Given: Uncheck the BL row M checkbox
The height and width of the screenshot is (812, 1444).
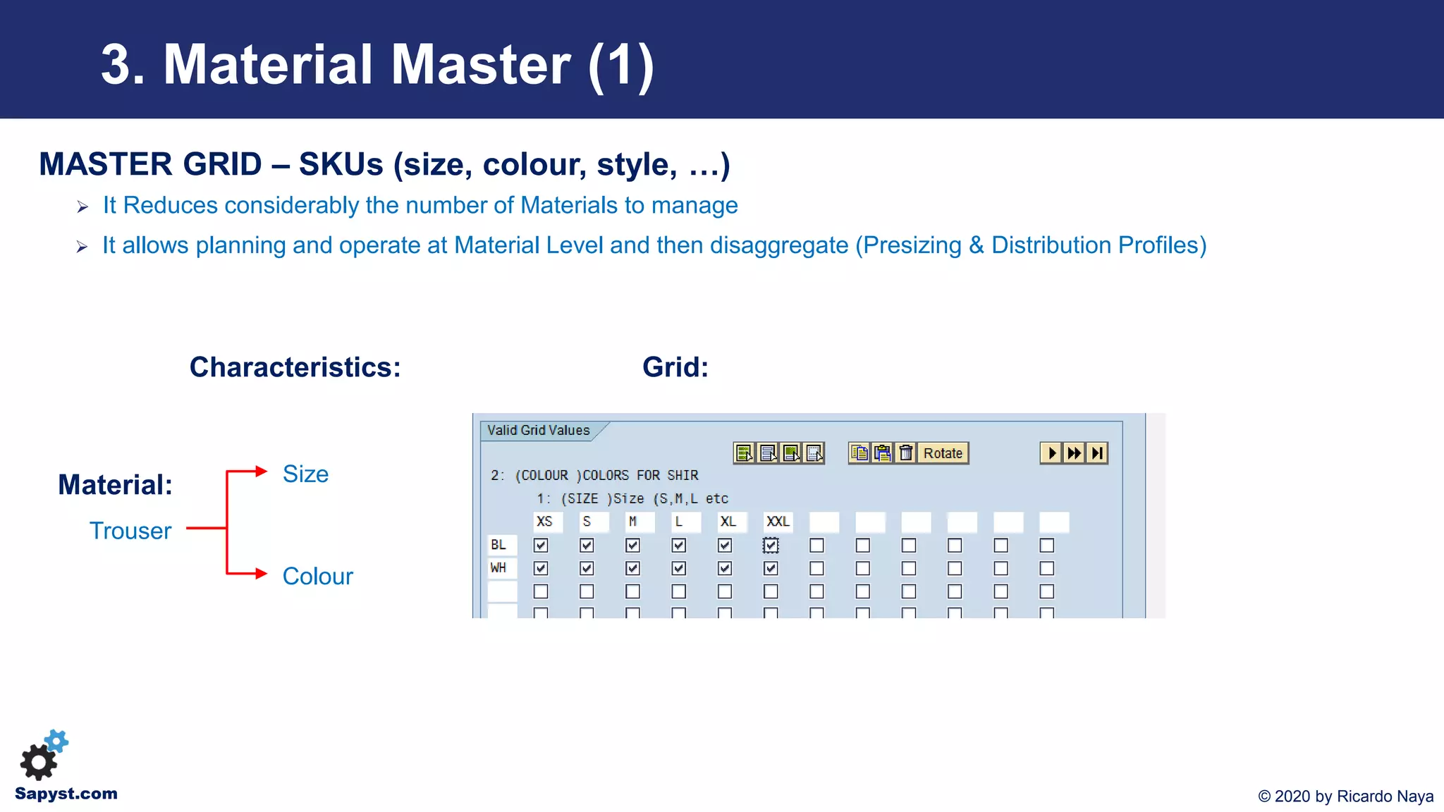Looking at the screenshot, I should pos(633,546).
